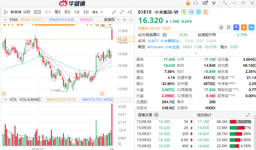Screen dimensions: 256x150
Task: Open customer service headset icon
Action: [x=196, y=3]
